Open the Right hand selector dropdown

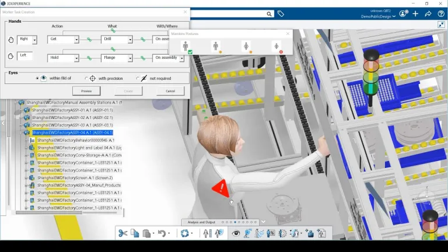point(34,40)
